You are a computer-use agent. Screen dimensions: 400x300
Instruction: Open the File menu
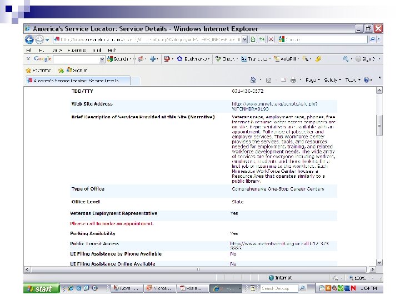(x=29, y=50)
